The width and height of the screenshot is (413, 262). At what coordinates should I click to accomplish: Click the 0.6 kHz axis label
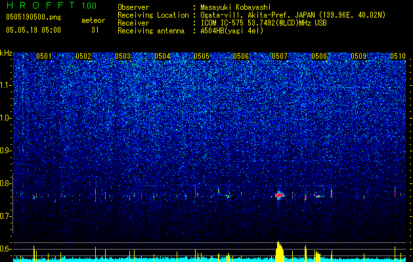tap(5, 249)
